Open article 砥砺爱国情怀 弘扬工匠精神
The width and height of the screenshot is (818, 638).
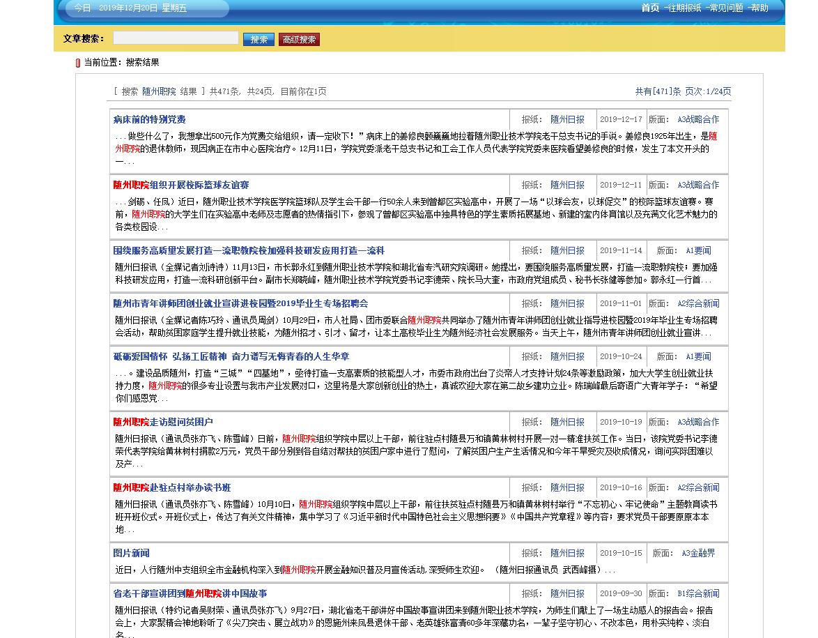click(231, 357)
